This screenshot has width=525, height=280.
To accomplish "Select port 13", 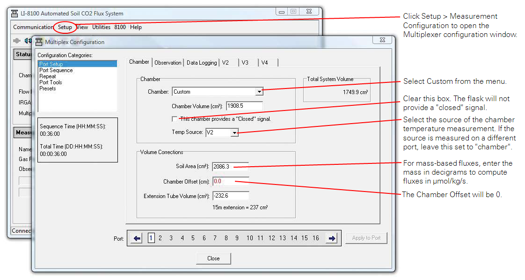I will coord(283,238).
